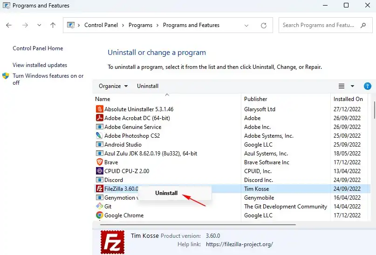Go up one level arrow
This screenshot has height=255, width=376.
coord(53,25)
